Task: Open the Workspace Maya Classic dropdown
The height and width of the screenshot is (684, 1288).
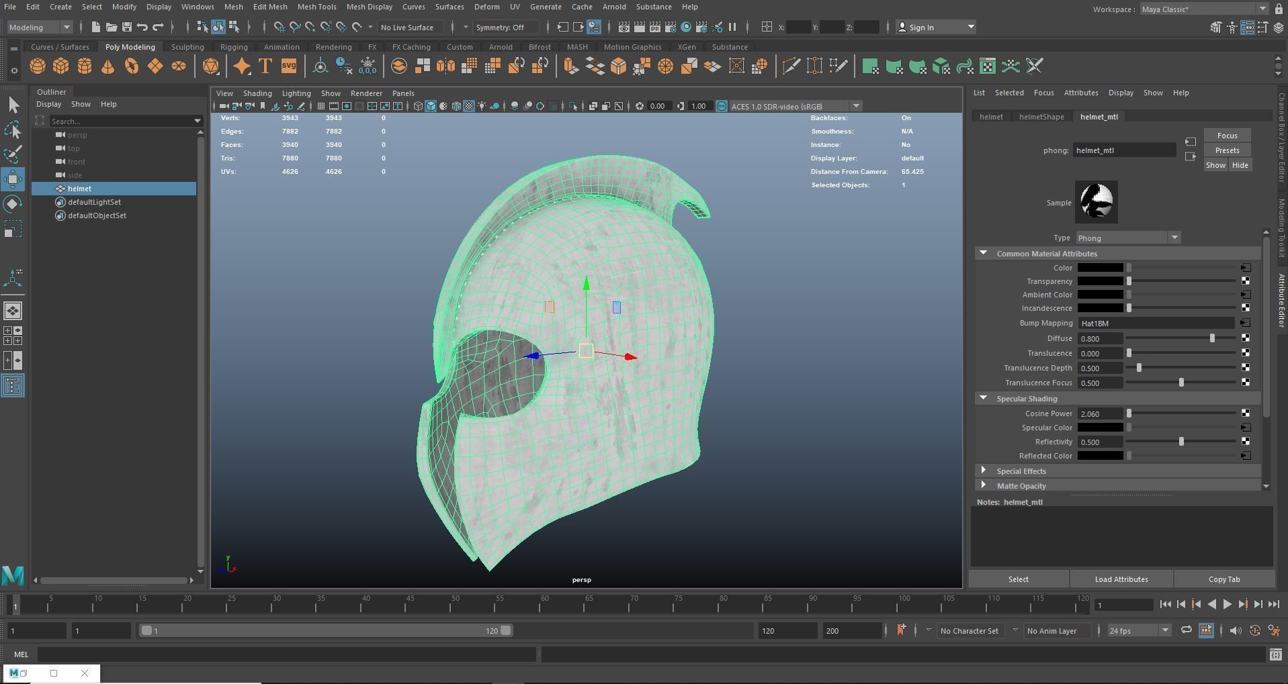Action: 1203,9
